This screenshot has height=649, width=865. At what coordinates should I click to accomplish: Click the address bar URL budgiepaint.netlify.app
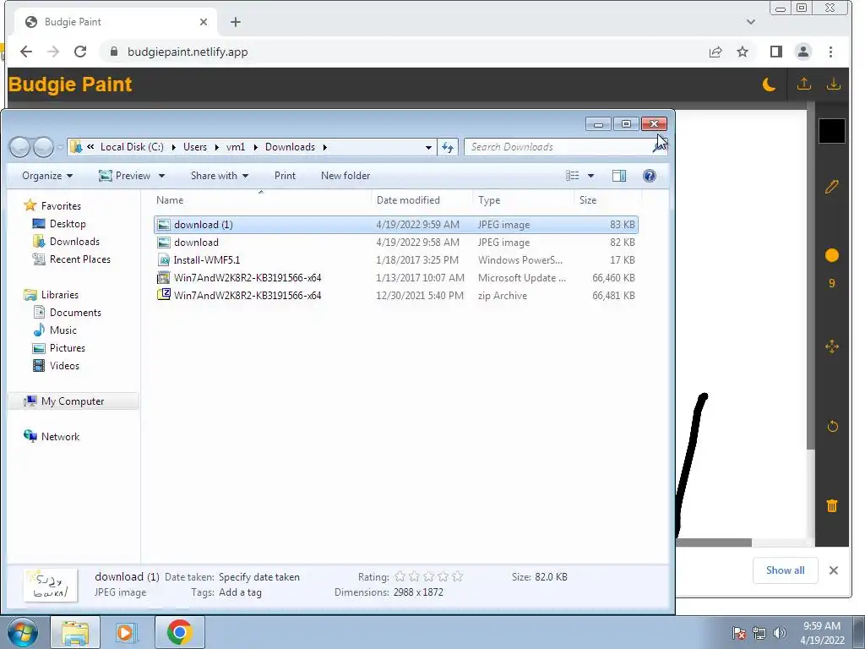tap(188, 52)
